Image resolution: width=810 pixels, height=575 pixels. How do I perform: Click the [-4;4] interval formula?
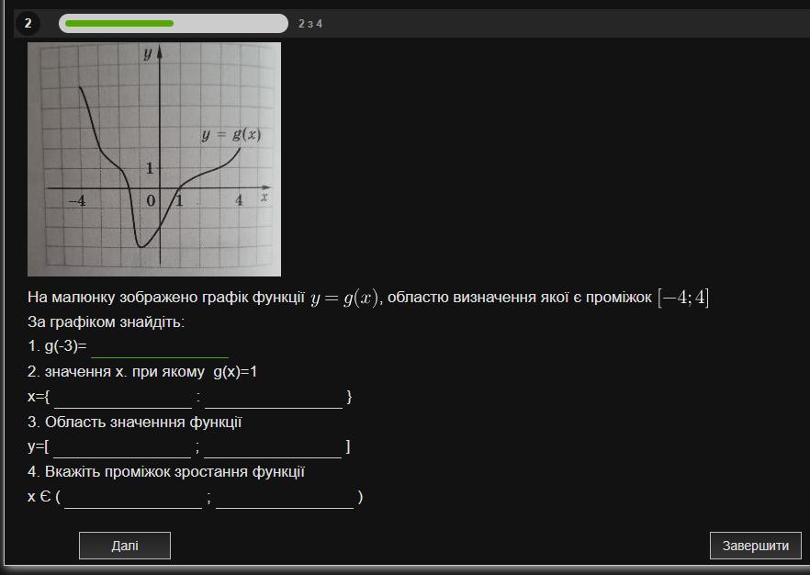pos(682,298)
